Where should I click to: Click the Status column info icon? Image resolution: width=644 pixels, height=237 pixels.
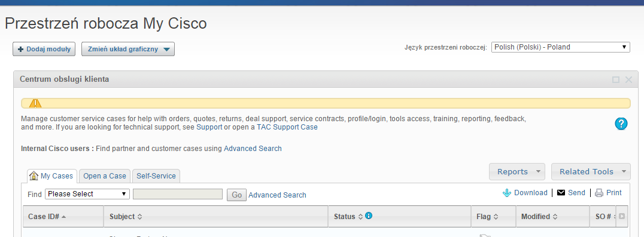(x=369, y=216)
